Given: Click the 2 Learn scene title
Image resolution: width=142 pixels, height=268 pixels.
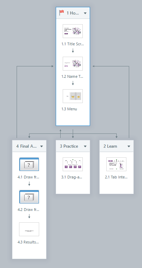Looking at the screenshot, I should (110, 146).
